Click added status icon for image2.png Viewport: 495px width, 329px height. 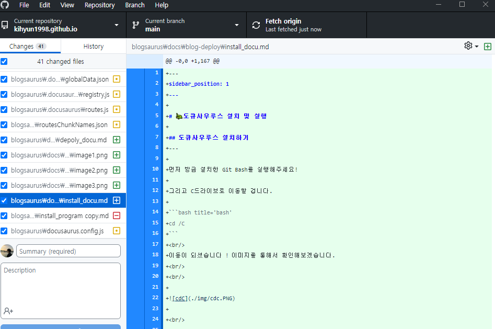[117, 170]
